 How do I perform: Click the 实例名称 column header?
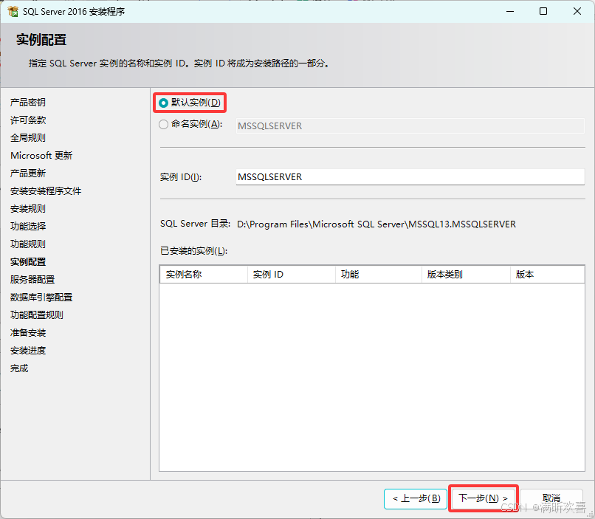tap(204, 275)
